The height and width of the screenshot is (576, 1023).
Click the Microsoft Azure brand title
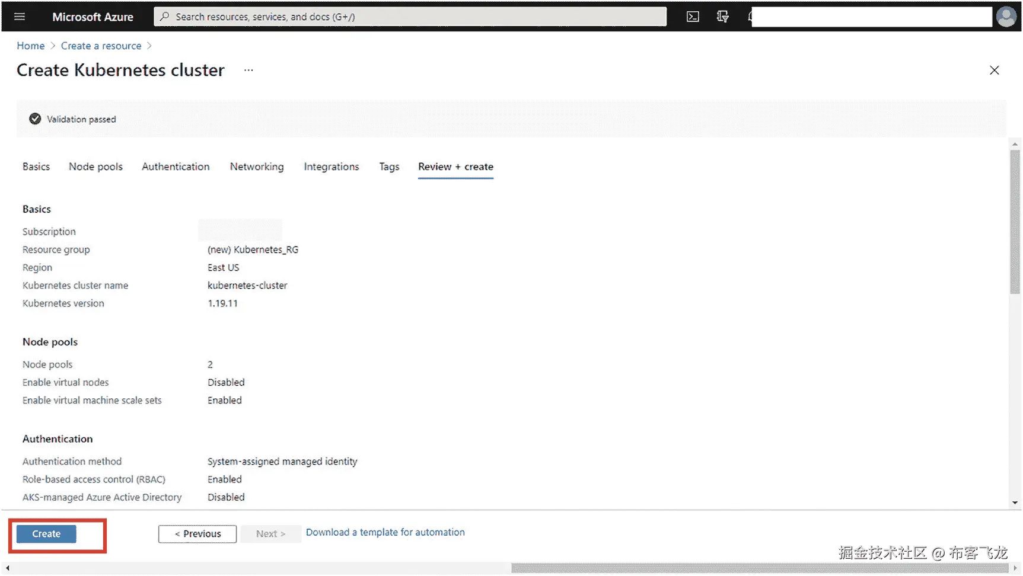tap(93, 17)
